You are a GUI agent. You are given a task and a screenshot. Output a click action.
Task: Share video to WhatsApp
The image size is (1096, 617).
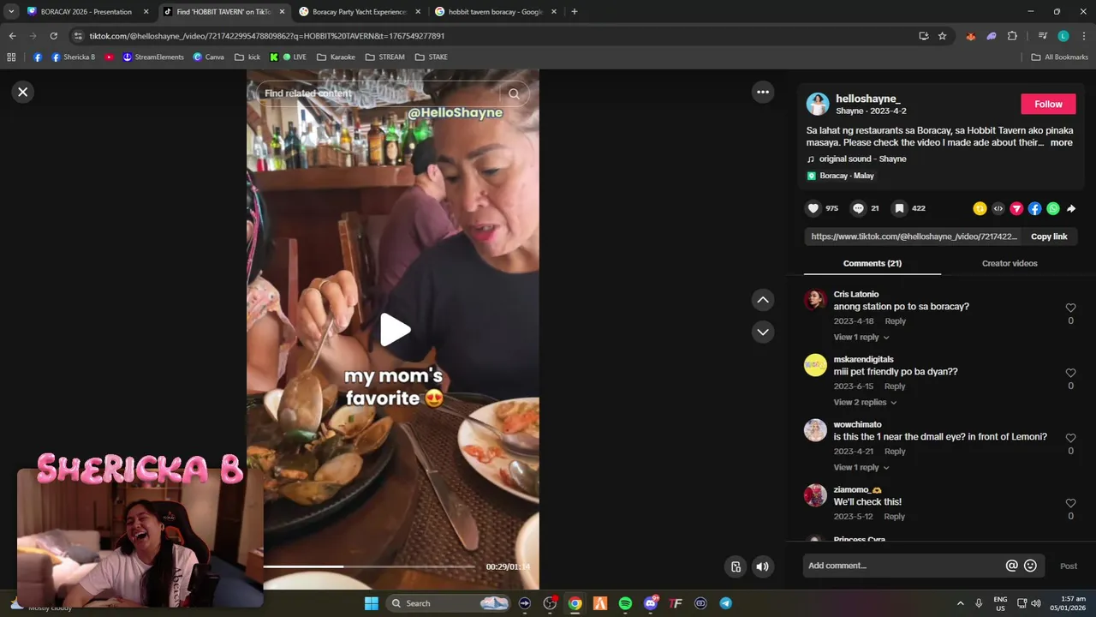(x=1053, y=208)
